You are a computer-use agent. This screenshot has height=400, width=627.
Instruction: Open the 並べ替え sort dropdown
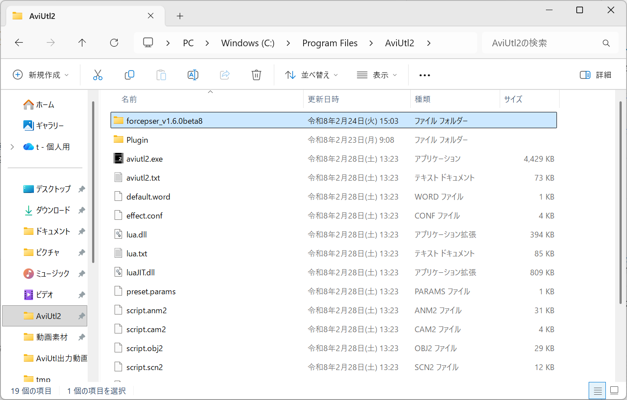click(312, 75)
